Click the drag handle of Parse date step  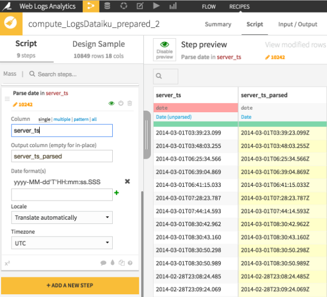pyautogui.click(x=7, y=99)
